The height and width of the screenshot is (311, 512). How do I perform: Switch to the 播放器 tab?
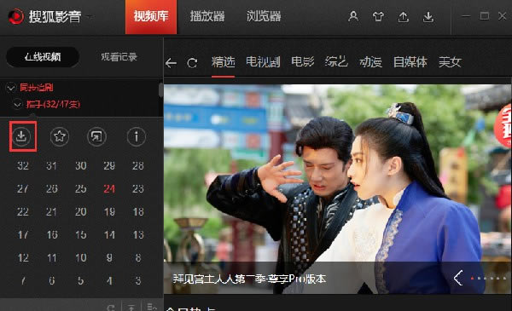pos(207,16)
